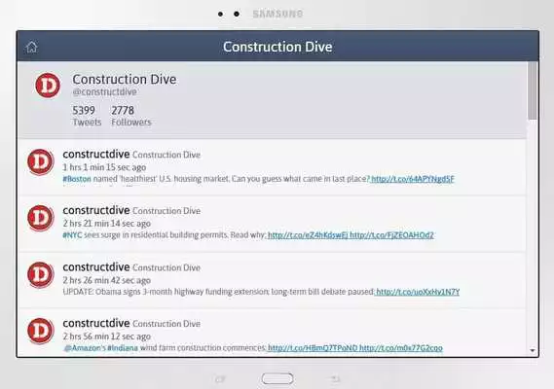Screen dimensions: 554x389
Task: Tap the tablet back key
Action: click(334, 378)
